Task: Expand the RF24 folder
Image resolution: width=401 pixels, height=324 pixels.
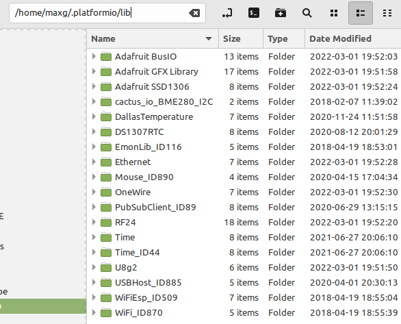Action: click(94, 223)
